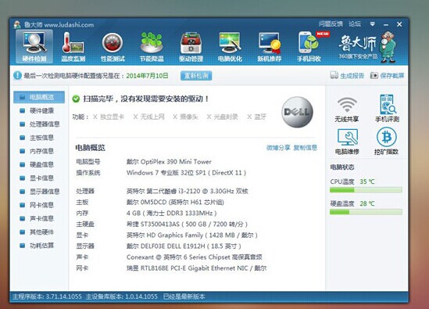Click the green scan complete checkmark icon
Screen dimensions: 429x309
(76, 99)
